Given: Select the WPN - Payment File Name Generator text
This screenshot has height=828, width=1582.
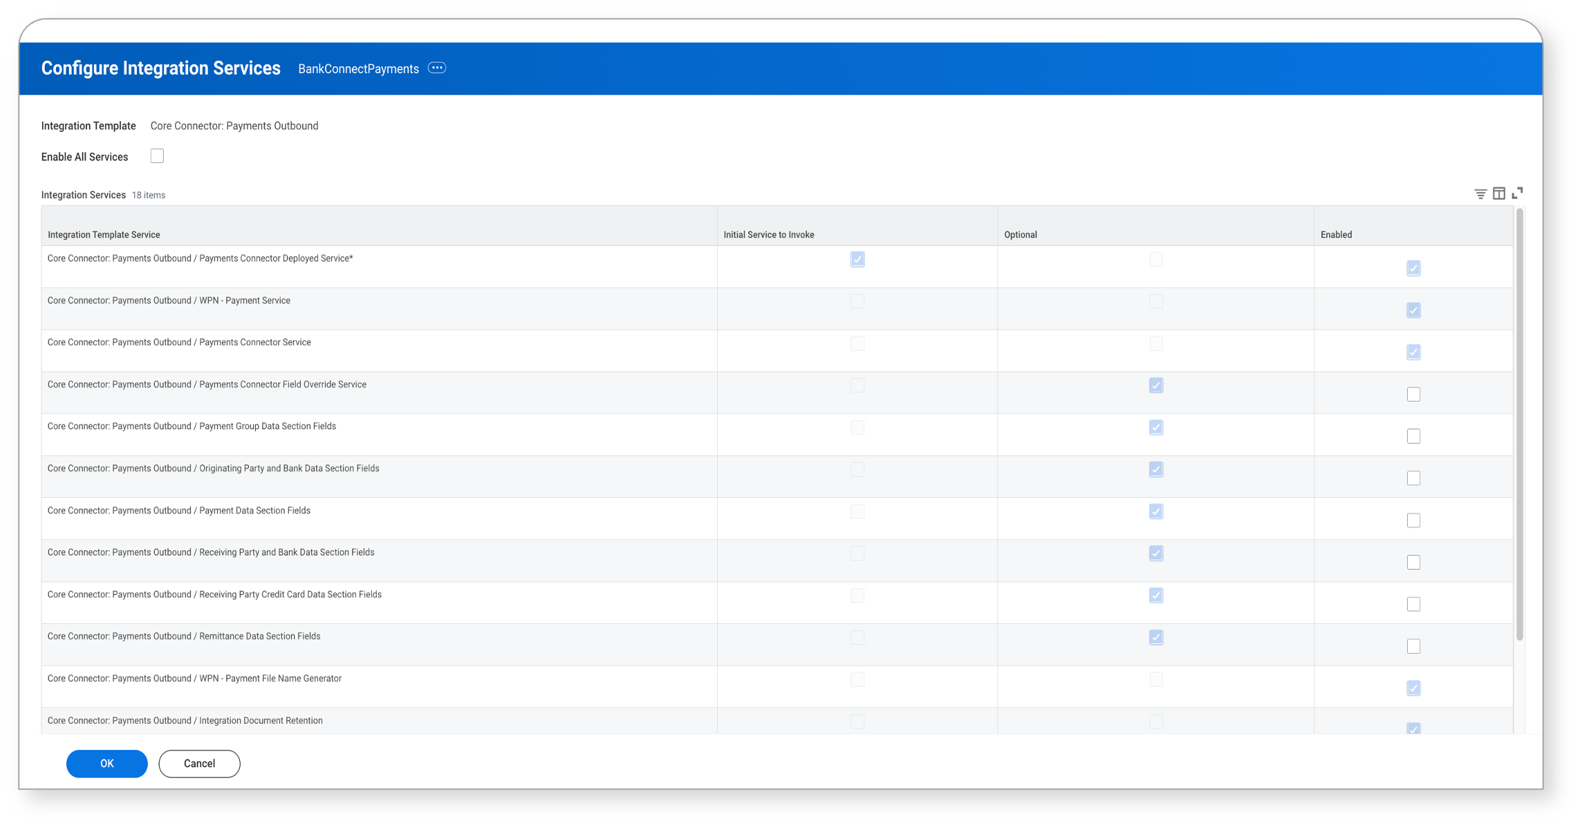Looking at the screenshot, I should point(194,679).
